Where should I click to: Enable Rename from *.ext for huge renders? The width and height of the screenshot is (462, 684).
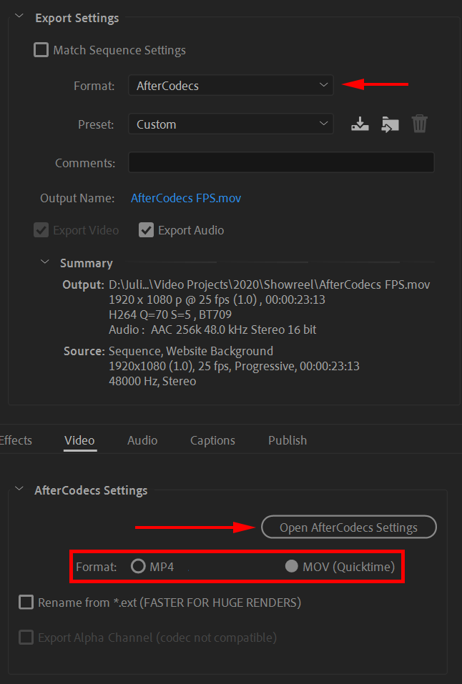click(26, 602)
